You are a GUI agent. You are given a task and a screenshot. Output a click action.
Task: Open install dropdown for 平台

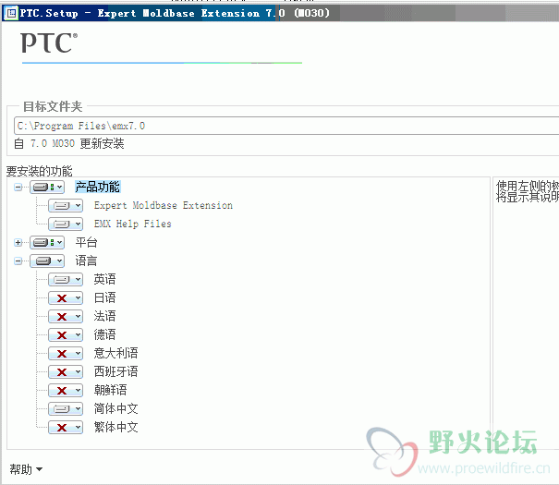pyautogui.click(x=47, y=243)
